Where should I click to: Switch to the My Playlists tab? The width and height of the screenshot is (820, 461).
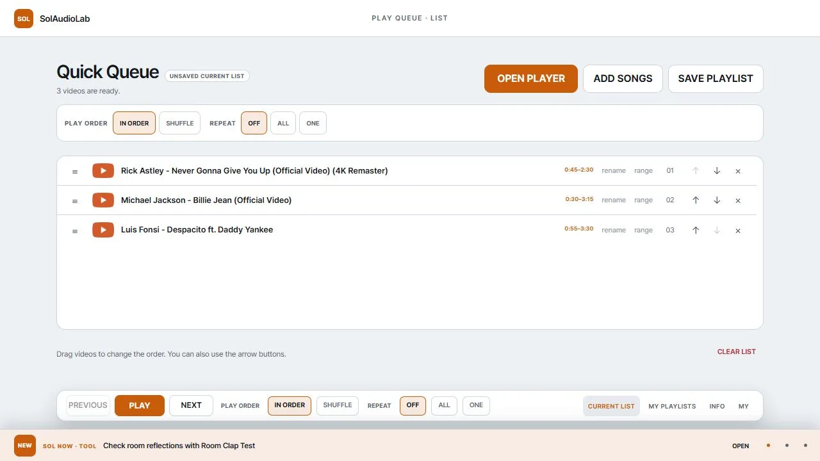672,406
